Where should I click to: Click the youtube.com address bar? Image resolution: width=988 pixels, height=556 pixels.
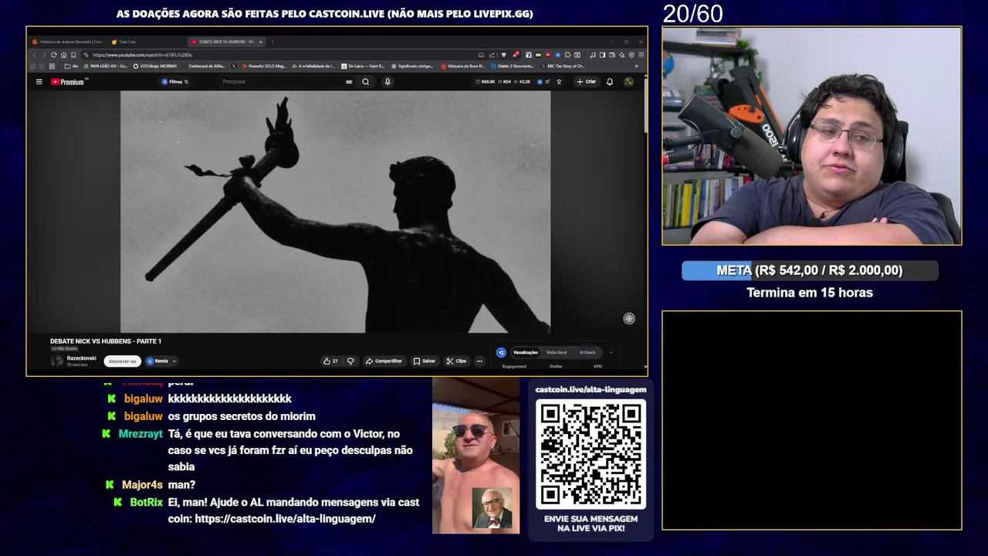pos(278,55)
